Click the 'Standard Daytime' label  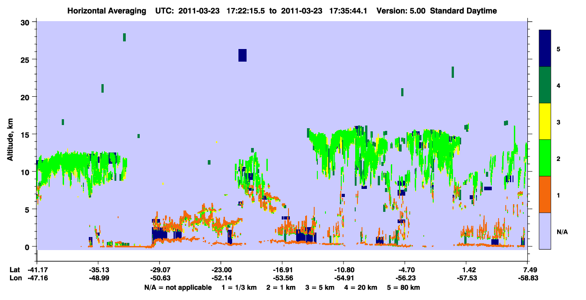click(x=463, y=11)
